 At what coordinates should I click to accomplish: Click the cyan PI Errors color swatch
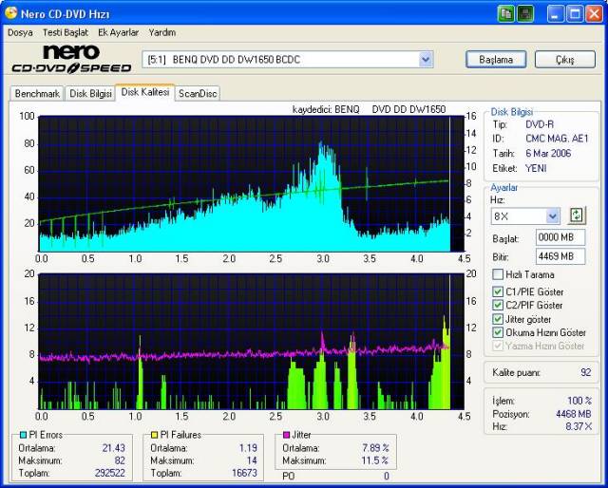tap(23, 435)
